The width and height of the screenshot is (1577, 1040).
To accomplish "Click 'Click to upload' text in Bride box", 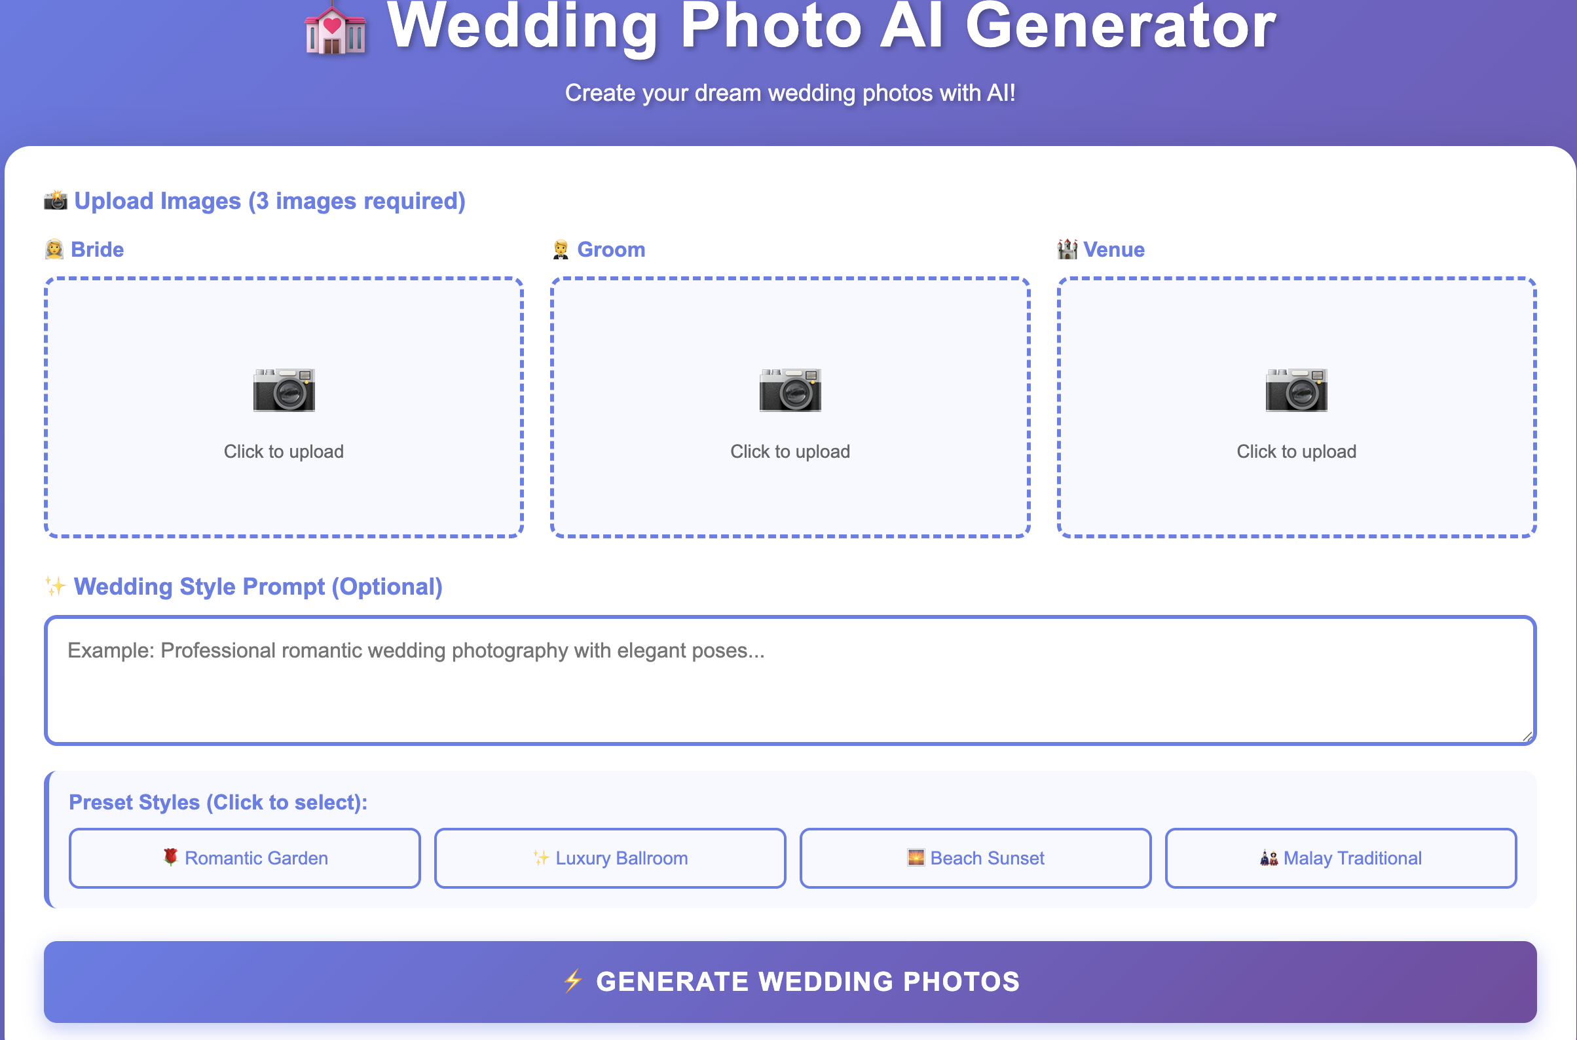I will click(284, 452).
